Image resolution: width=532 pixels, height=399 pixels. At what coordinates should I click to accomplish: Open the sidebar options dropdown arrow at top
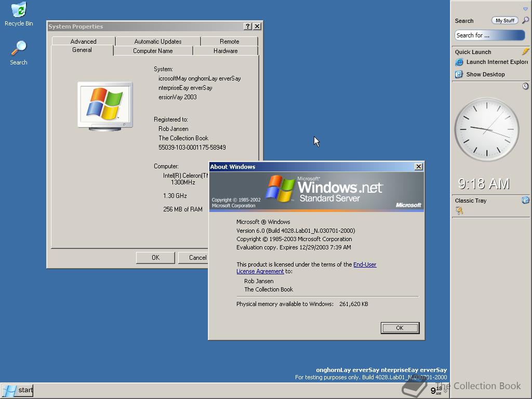coord(525,9)
